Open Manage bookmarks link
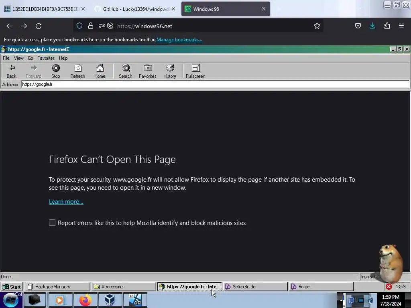The image size is (411, 308). coord(179,40)
